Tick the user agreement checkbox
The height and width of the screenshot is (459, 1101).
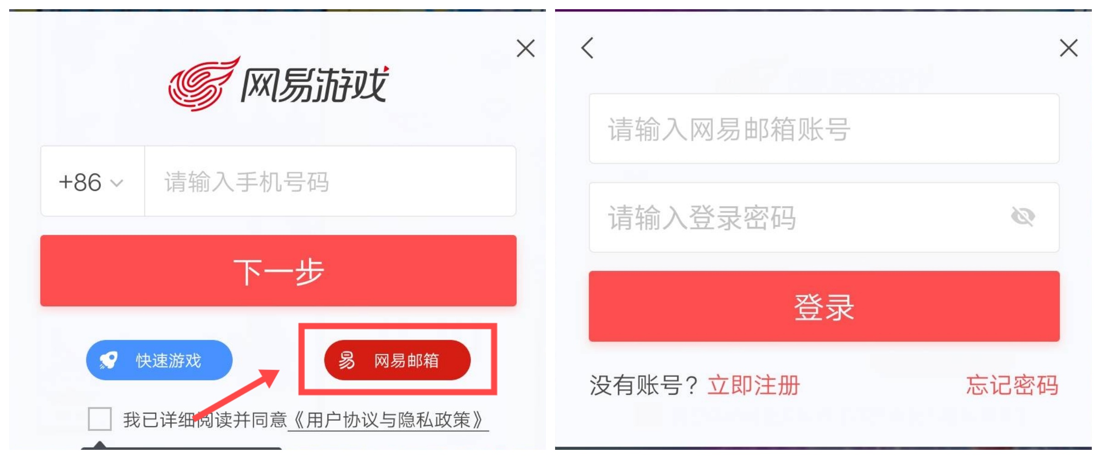[100, 419]
